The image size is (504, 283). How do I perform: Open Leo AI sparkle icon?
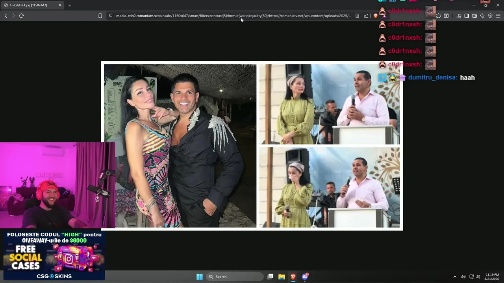coord(482,16)
